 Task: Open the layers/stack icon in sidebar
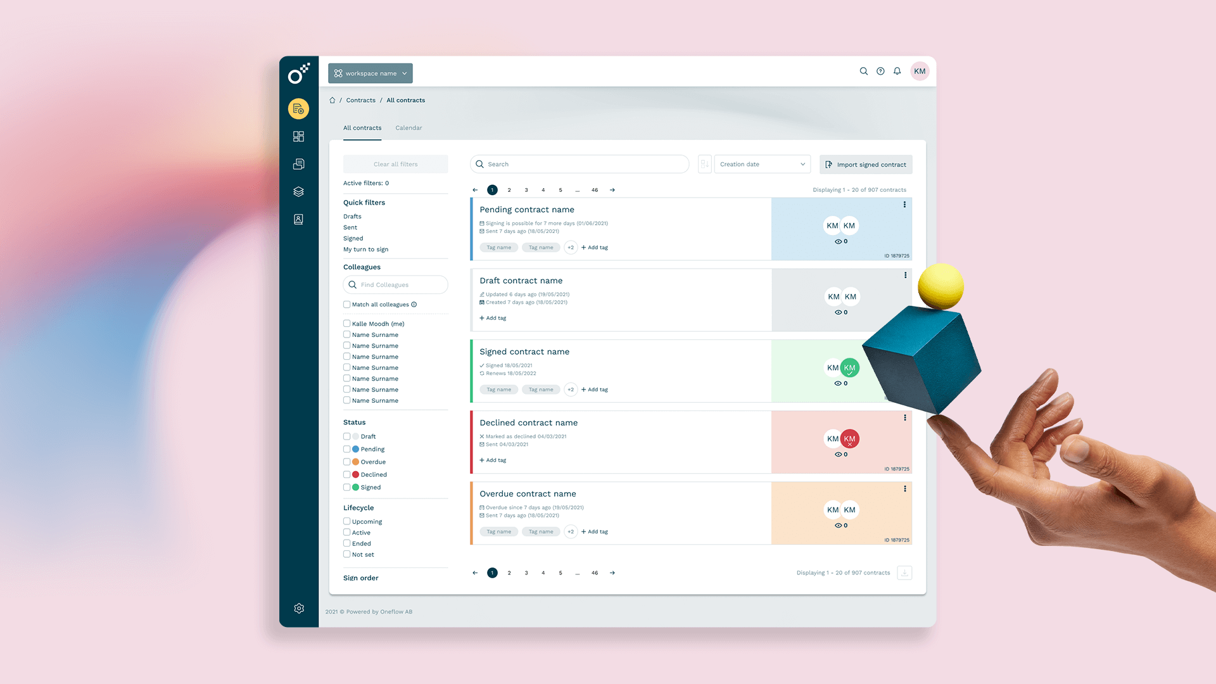click(298, 191)
